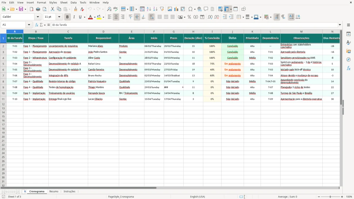Expand the Name Box dropdown
354x199 pixels.
pos(29,25)
